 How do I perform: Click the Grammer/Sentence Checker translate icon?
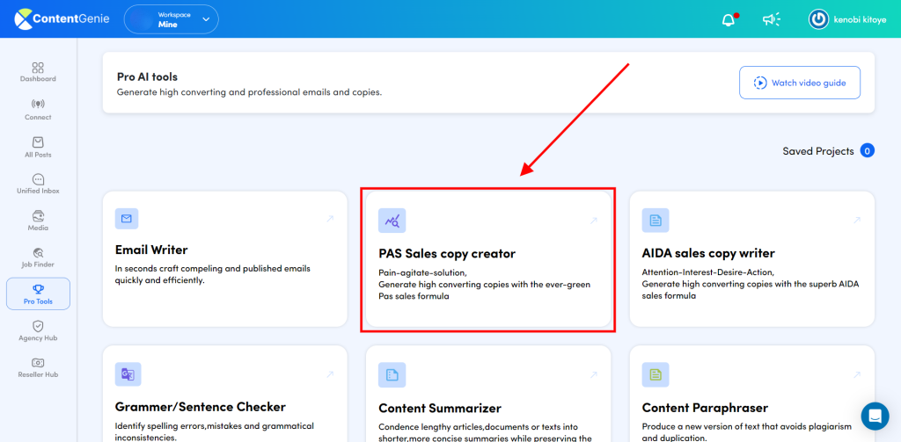(128, 374)
